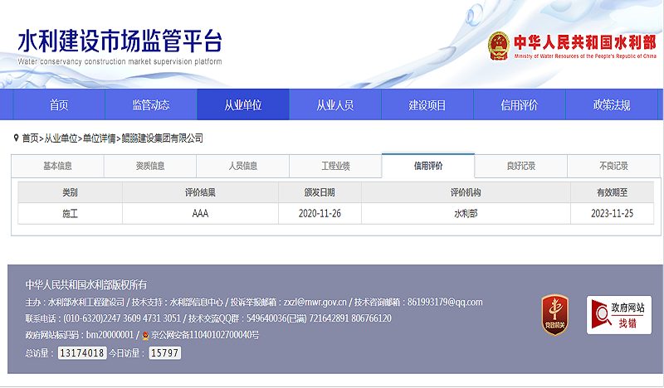Click the AAA rating cell

pos(200,213)
